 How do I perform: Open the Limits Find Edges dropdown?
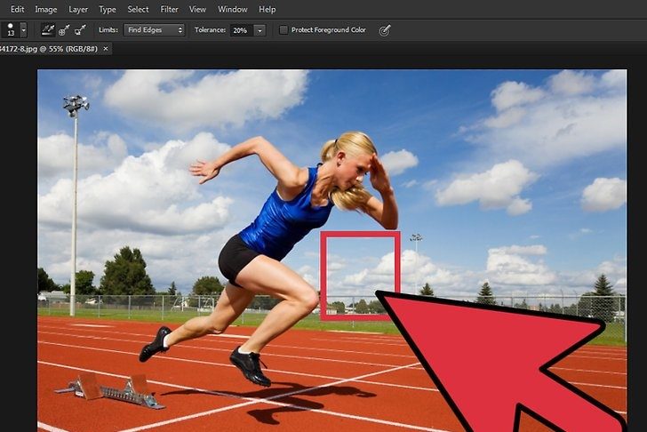154,30
